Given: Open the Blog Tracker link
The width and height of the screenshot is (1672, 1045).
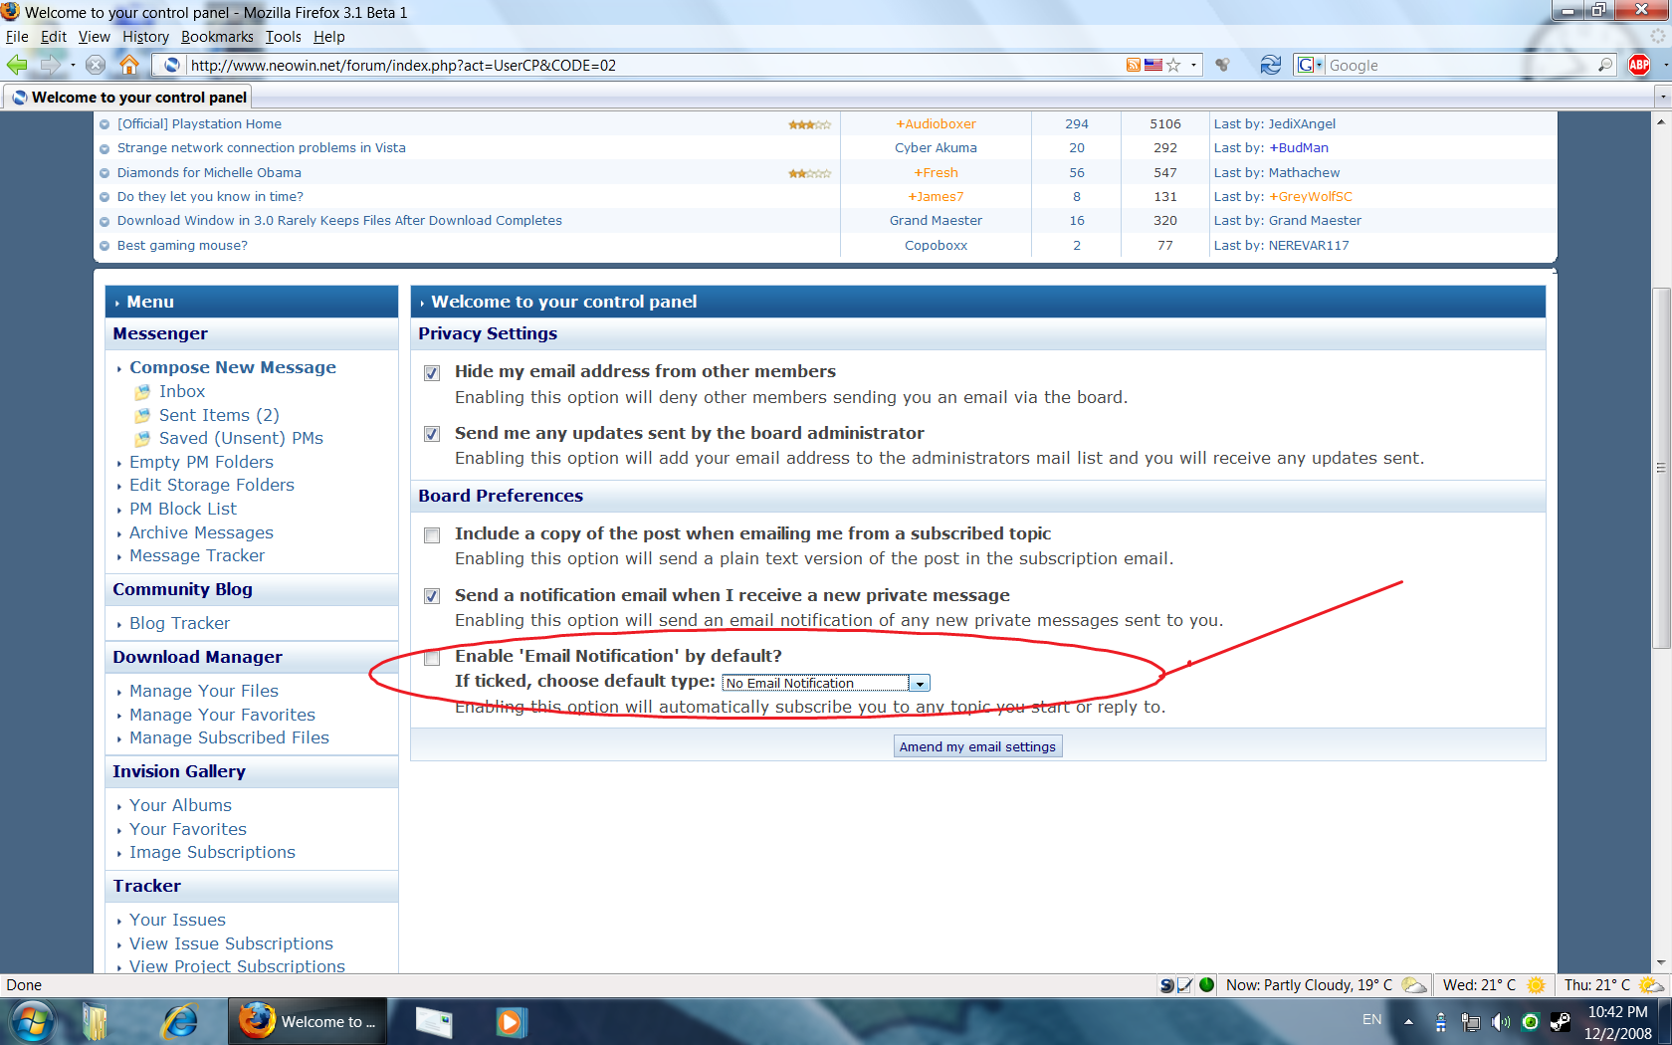Looking at the screenshot, I should click(x=179, y=623).
